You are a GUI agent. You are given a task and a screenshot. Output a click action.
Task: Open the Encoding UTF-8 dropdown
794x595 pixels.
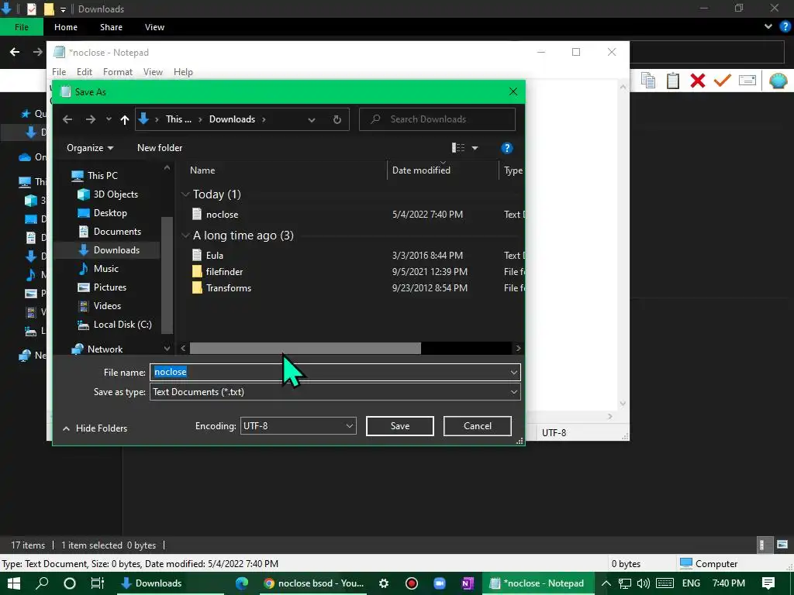299,426
